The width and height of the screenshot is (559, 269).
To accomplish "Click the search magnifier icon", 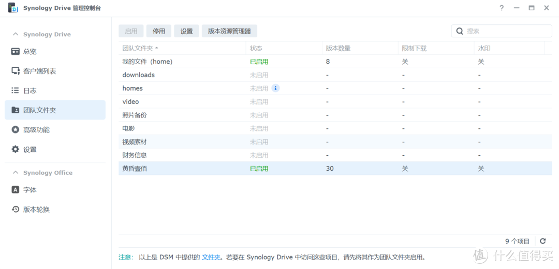I will click(x=460, y=31).
